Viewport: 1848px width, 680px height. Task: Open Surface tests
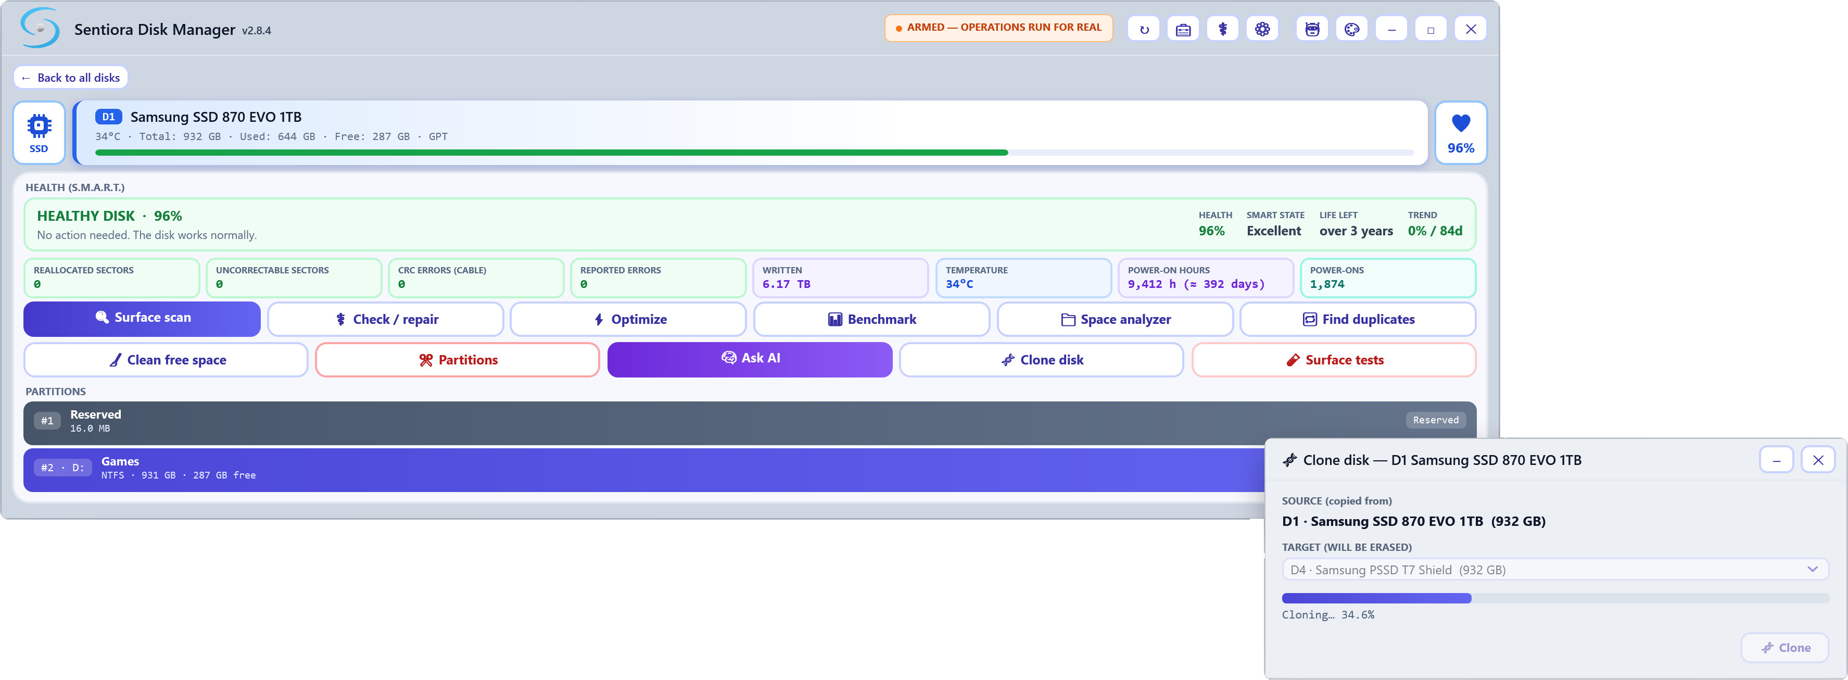1334,359
